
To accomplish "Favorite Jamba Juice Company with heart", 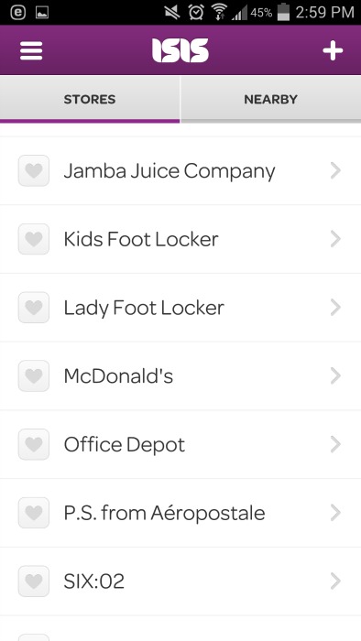I will pos(34,170).
